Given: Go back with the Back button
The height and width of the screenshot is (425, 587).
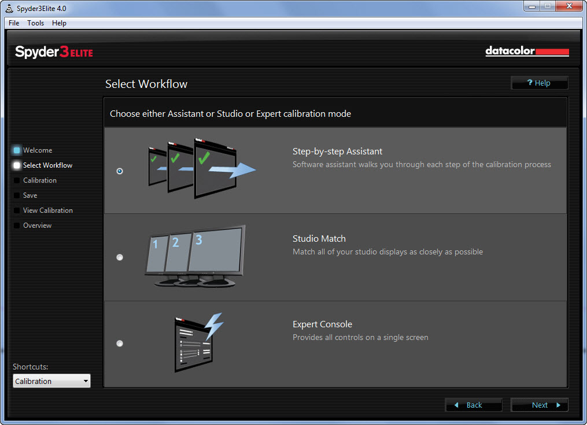Looking at the screenshot, I should [473, 405].
